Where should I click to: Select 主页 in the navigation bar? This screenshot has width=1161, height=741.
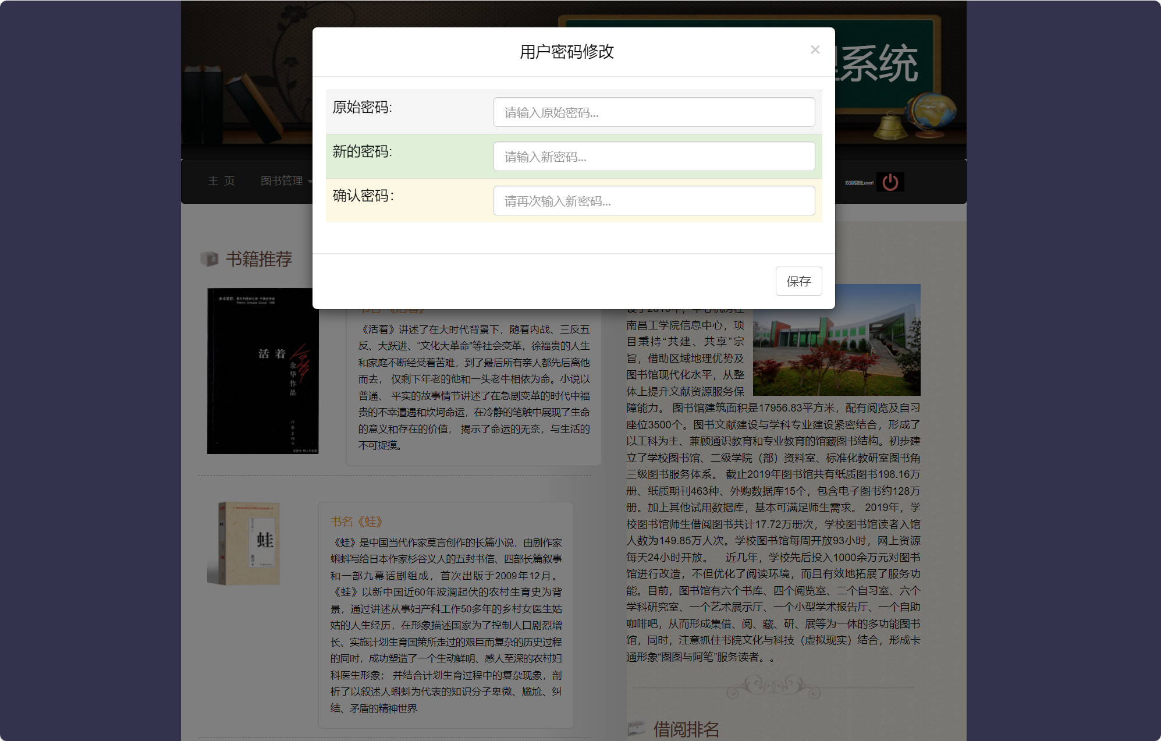222,181
